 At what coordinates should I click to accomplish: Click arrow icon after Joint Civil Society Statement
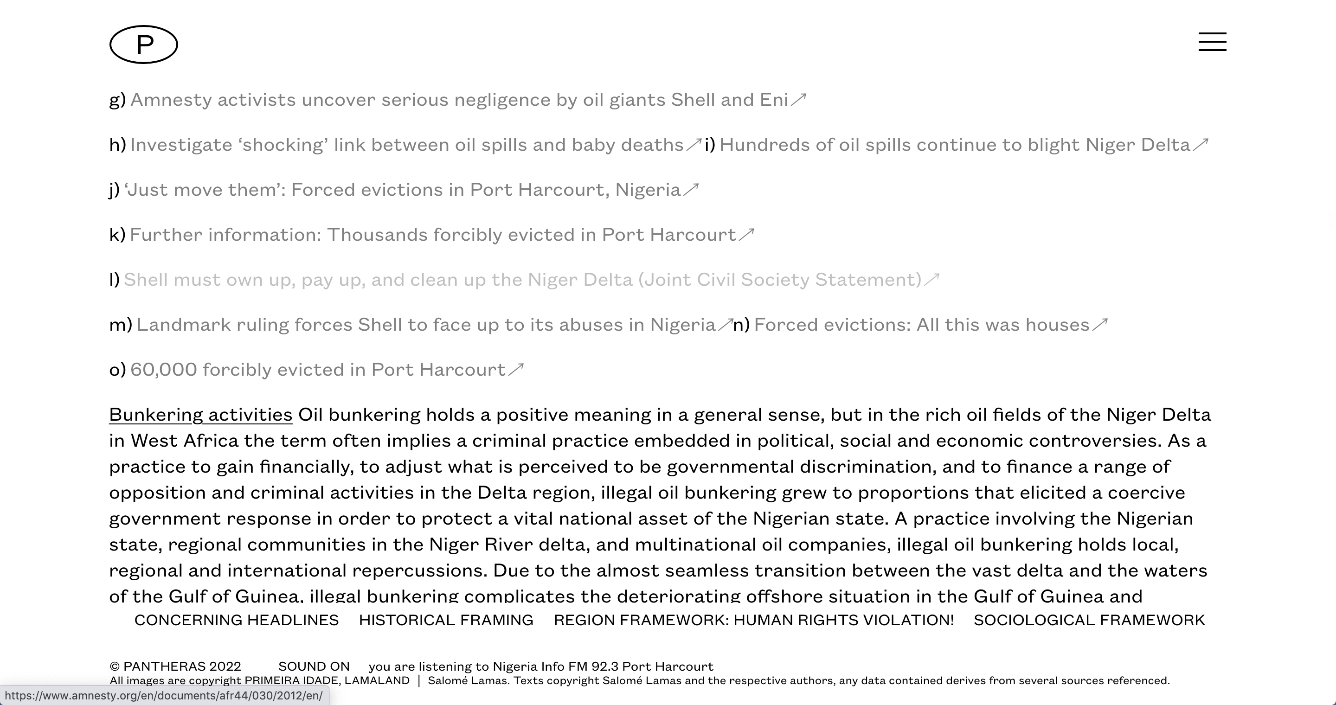coord(931,279)
